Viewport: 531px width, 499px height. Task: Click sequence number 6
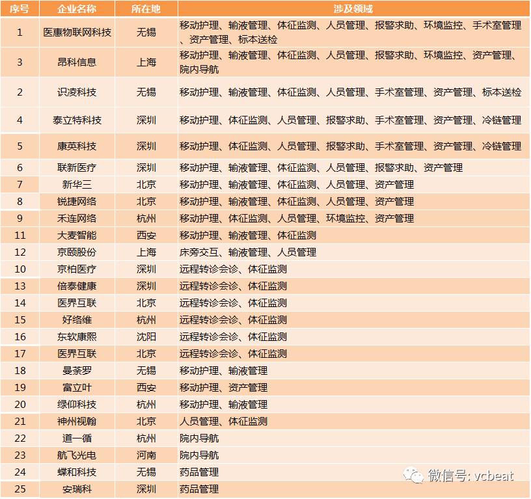coord(20,167)
